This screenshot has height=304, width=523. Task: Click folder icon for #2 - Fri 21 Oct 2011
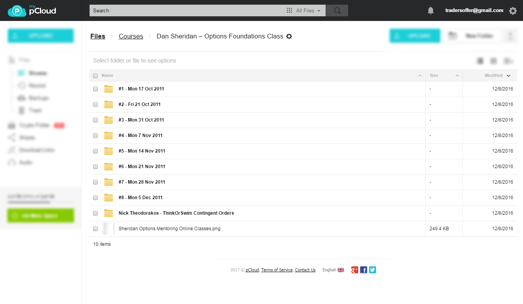109,104
